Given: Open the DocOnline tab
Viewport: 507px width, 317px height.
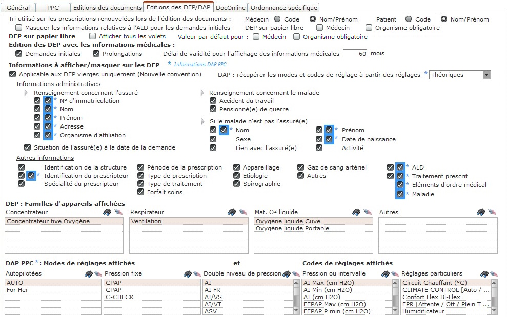Looking at the screenshot, I should [x=231, y=8].
